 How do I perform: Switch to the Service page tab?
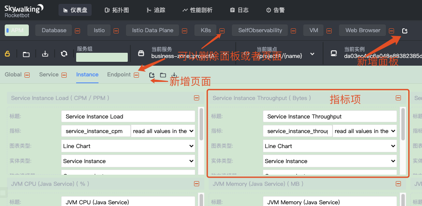(49, 75)
